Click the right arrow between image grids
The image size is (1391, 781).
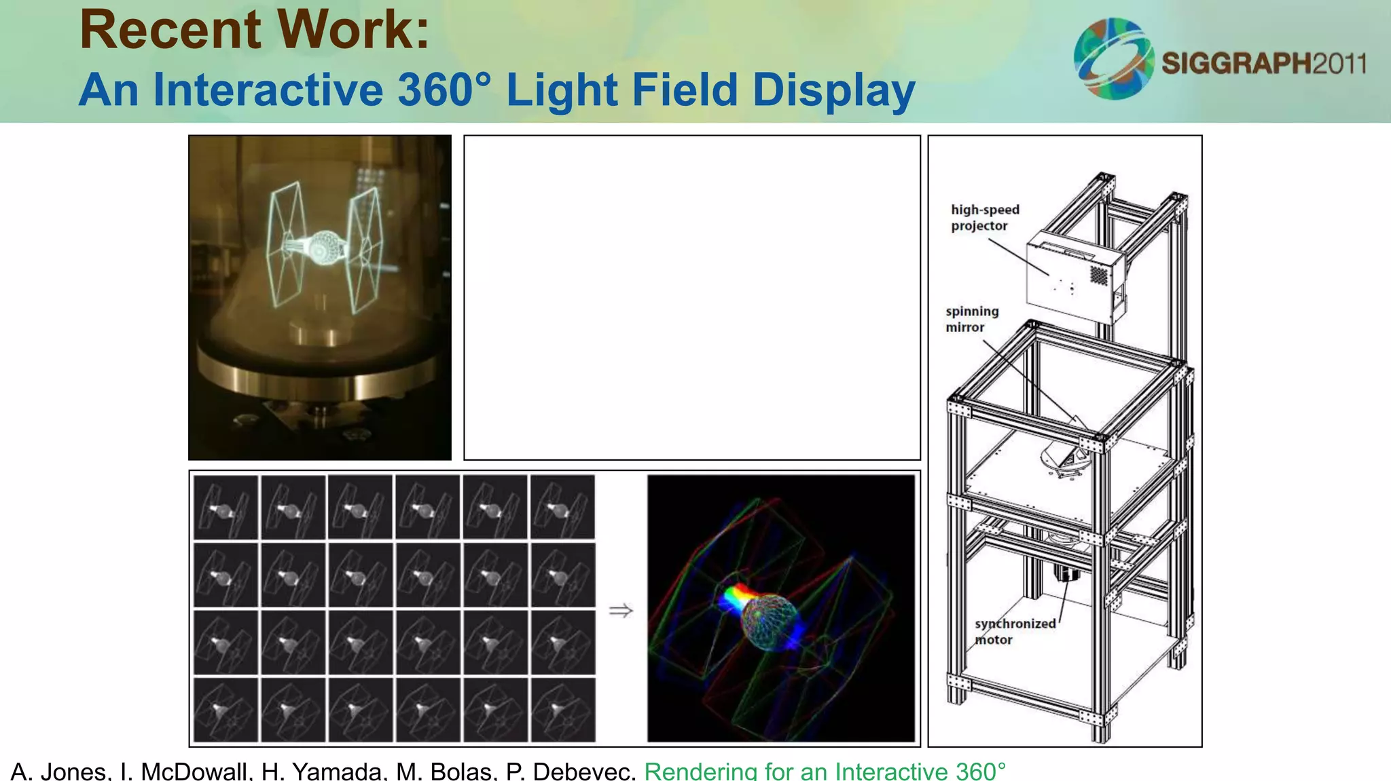coord(620,611)
